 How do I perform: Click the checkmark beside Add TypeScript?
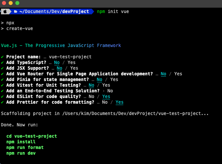coord(2,63)
